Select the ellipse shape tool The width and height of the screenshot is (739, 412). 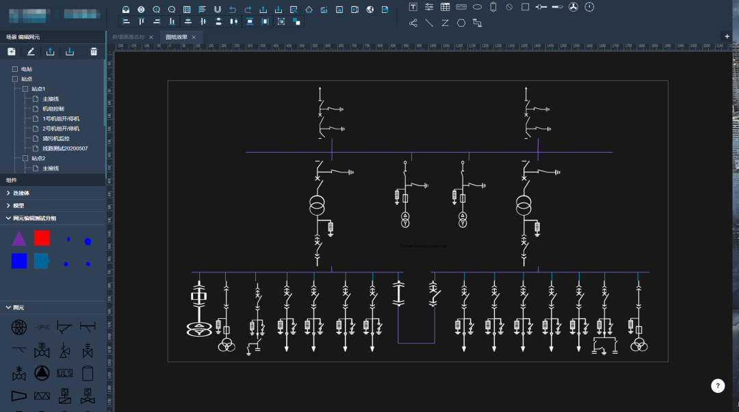tap(477, 7)
